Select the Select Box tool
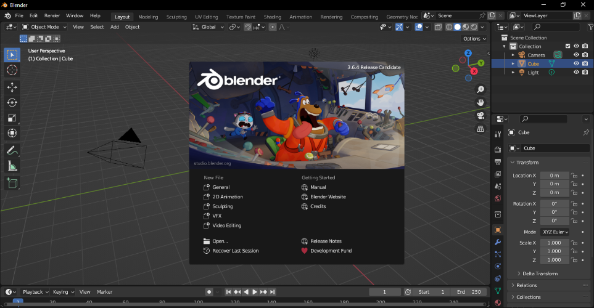Viewport: 594px width, 308px height. pos(12,55)
